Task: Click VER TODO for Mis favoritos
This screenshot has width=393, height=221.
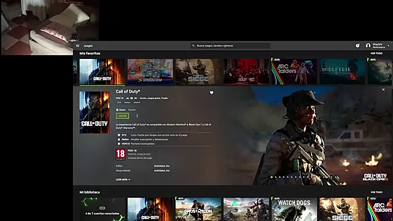Action: 376,53
